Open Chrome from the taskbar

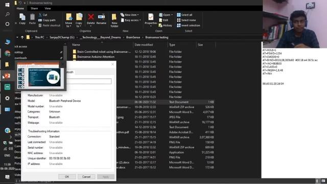tap(7, 53)
